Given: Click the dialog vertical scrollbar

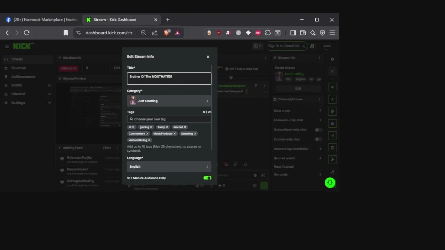Looking at the screenshot, I should (212, 108).
